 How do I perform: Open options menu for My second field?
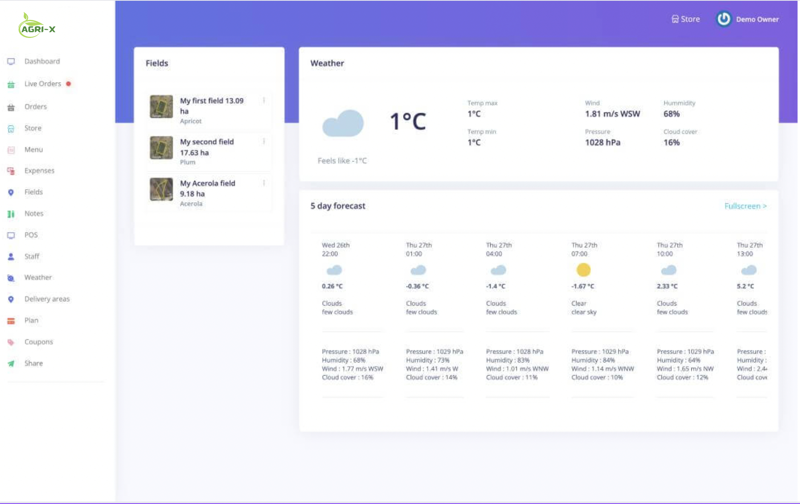click(x=264, y=142)
